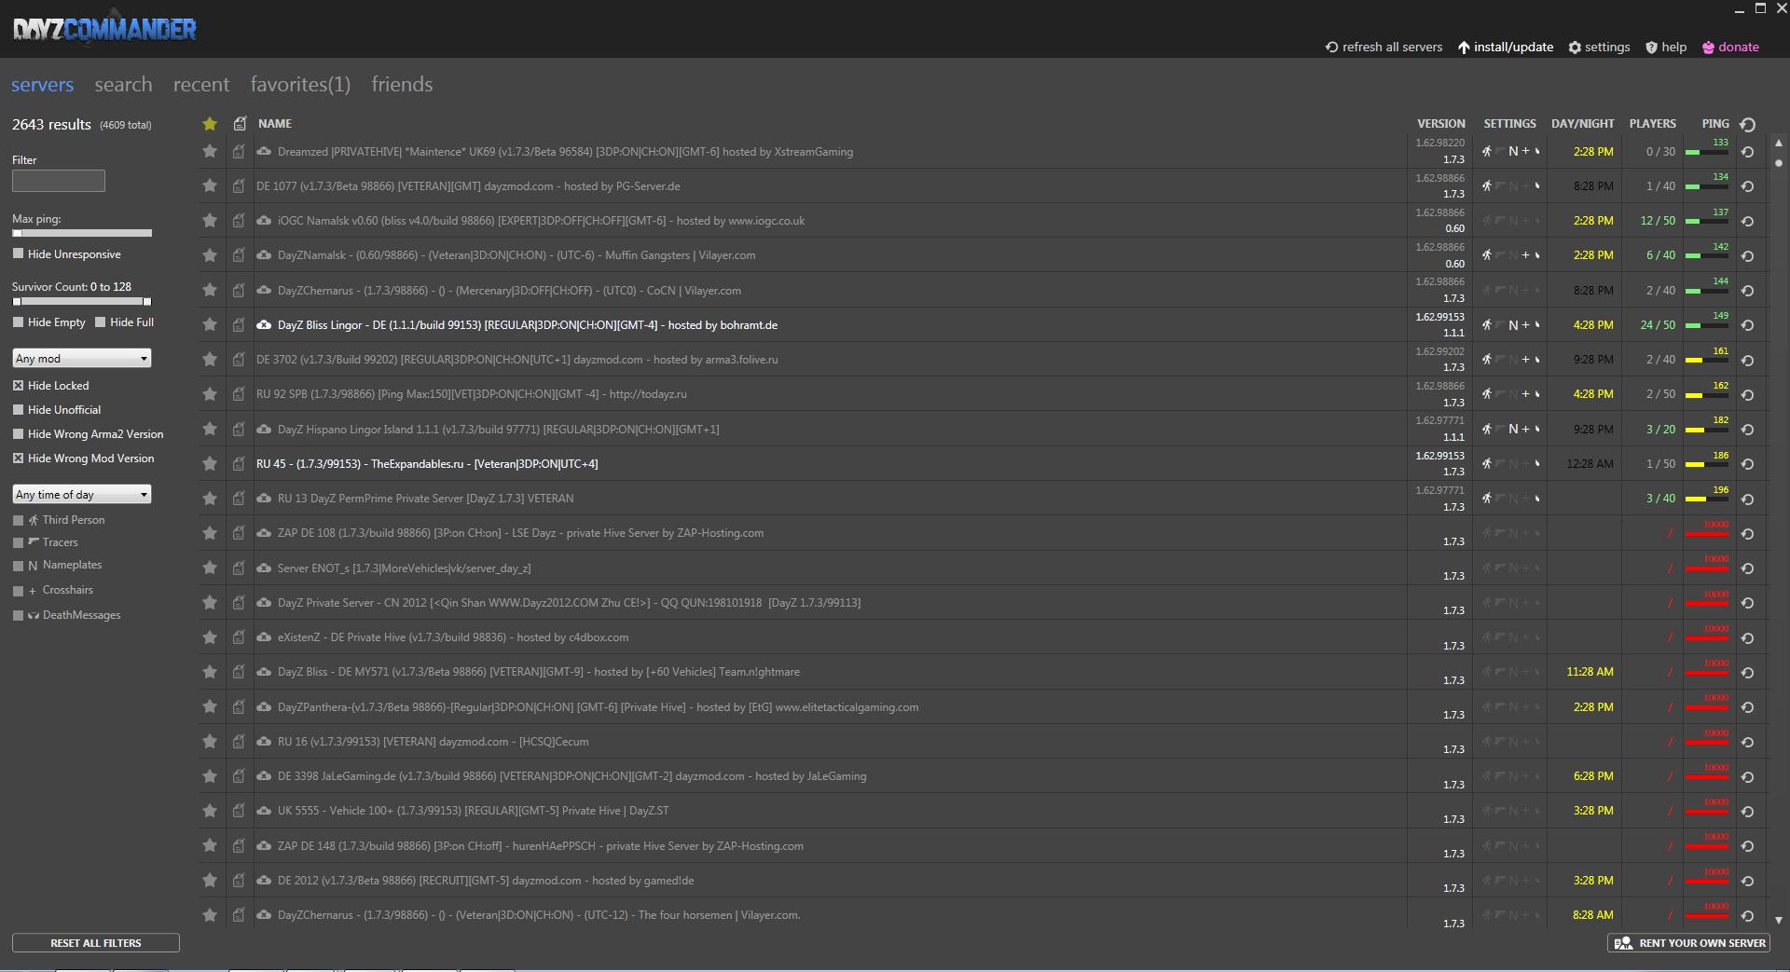Enable the Crosshairs filter checkbox
1790x972 pixels.
18,591
